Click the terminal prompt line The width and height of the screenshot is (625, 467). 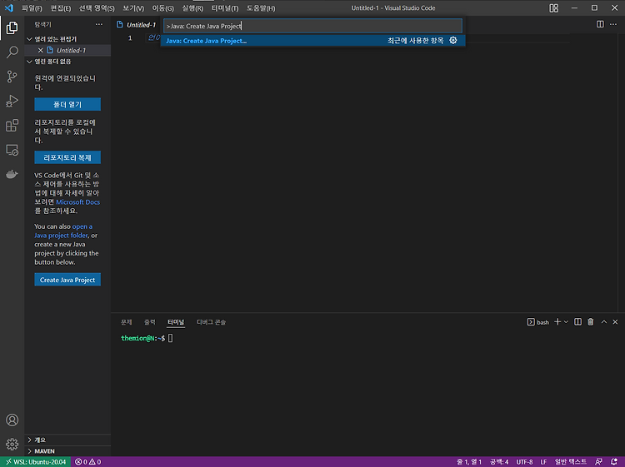tap(147, 338)
